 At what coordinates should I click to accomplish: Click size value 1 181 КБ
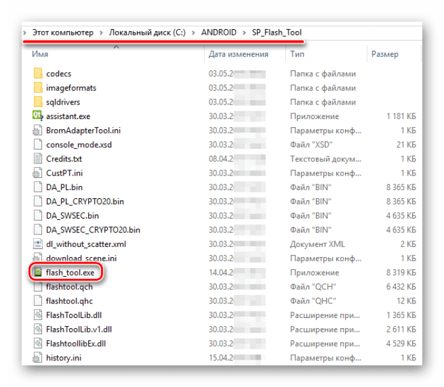tap(402, 116)
